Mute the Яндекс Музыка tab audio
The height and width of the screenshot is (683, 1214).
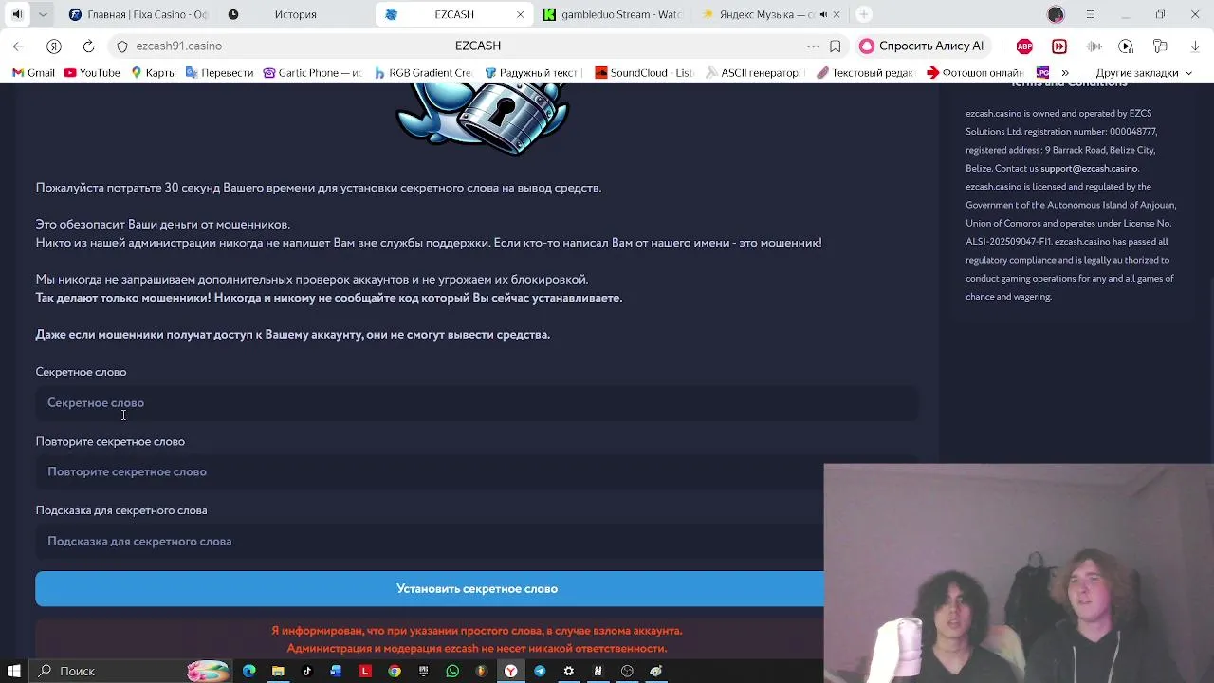(x=821, y=14)
